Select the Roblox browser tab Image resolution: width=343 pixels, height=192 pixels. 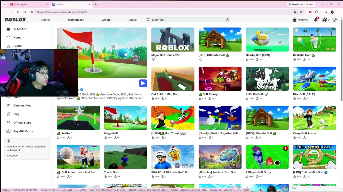click(71, 4)
